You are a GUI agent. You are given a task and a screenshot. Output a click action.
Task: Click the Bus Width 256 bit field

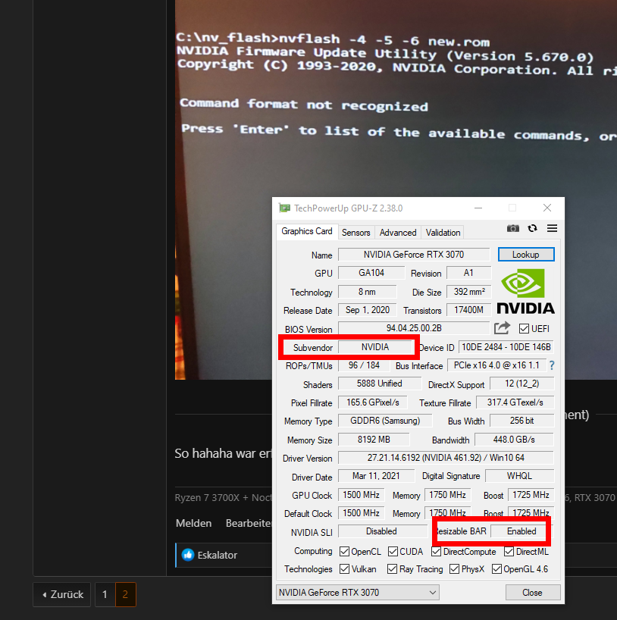click(x=521, y=421)
